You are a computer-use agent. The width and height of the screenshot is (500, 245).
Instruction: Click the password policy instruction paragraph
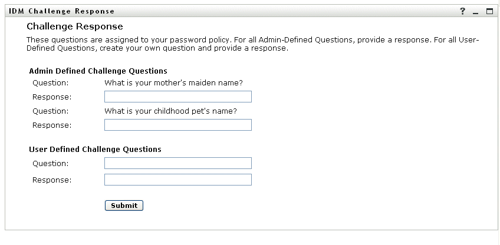[x=252, y=44]
